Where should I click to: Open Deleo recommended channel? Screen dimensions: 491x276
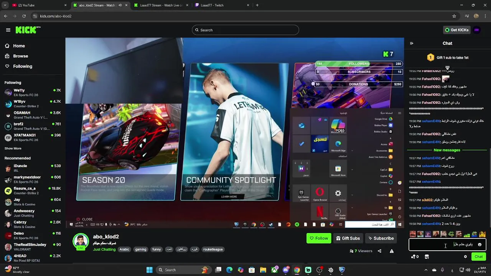(x=33, y=235)
